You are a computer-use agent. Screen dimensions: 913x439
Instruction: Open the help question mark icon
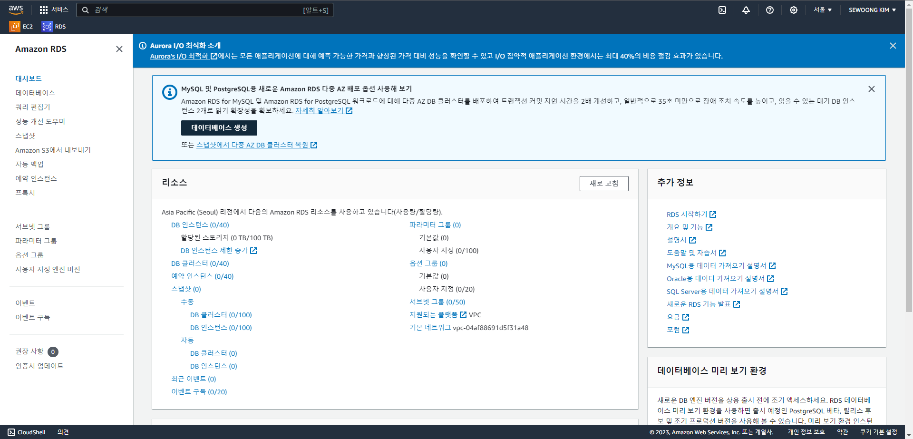pyautogui.click(x=769, y=10)
